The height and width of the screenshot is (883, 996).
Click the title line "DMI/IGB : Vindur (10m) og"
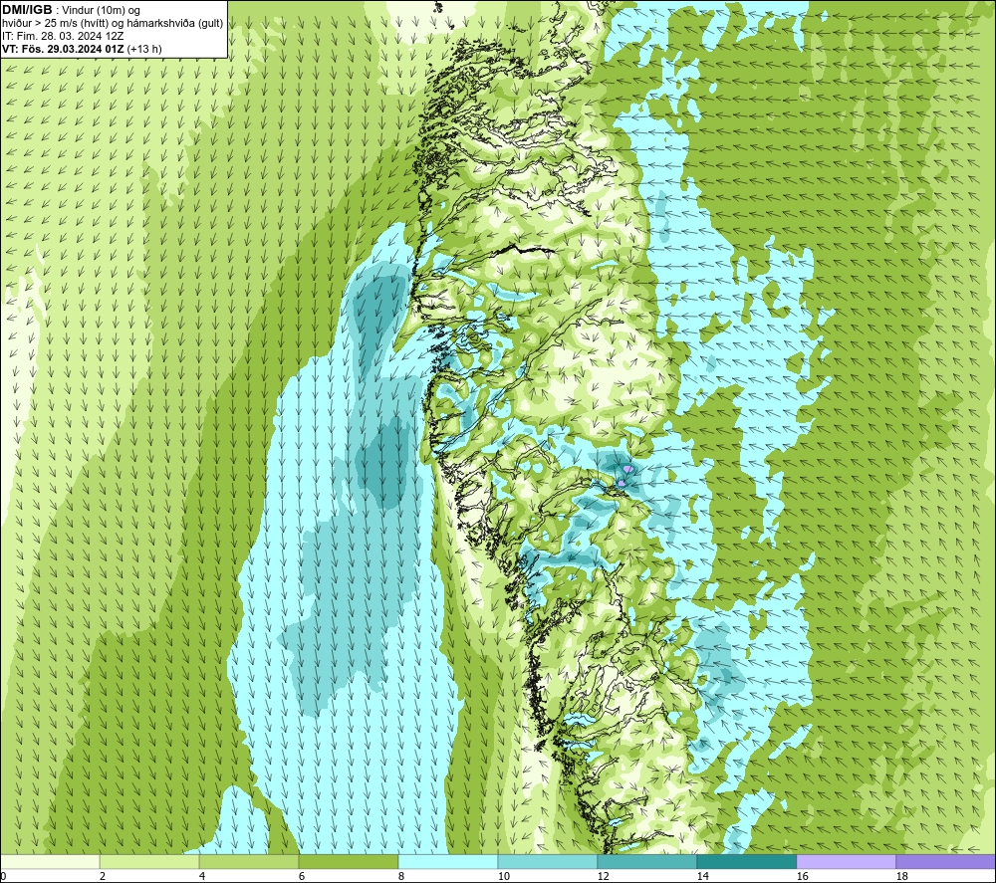coord(71,10)
